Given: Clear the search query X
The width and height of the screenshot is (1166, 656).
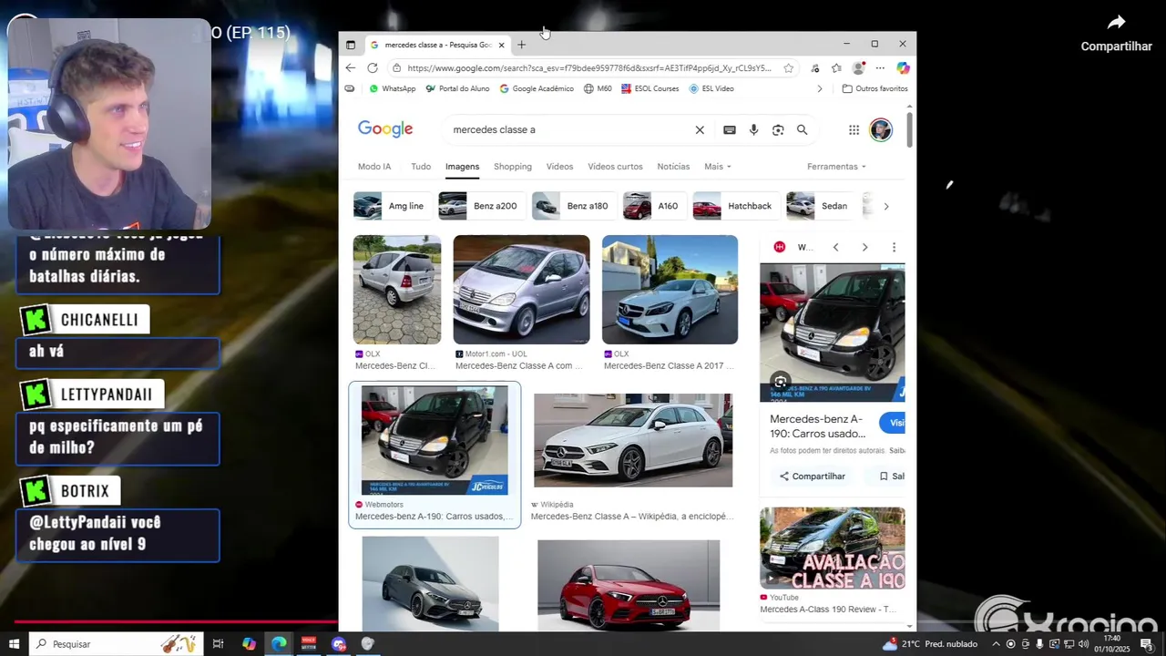Looking at the screenshot, I should 700,129.
